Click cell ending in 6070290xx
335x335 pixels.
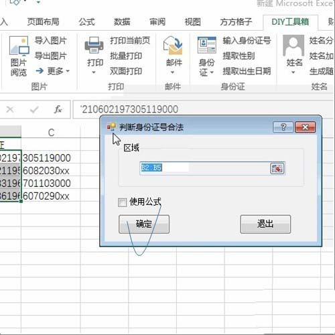(51, 196)
